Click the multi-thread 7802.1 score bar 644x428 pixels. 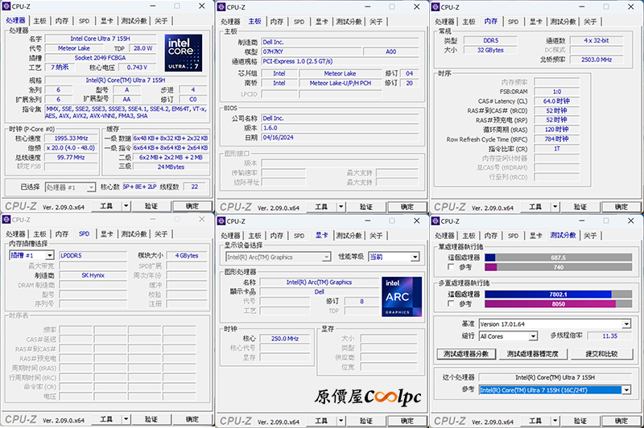point(558,294)
